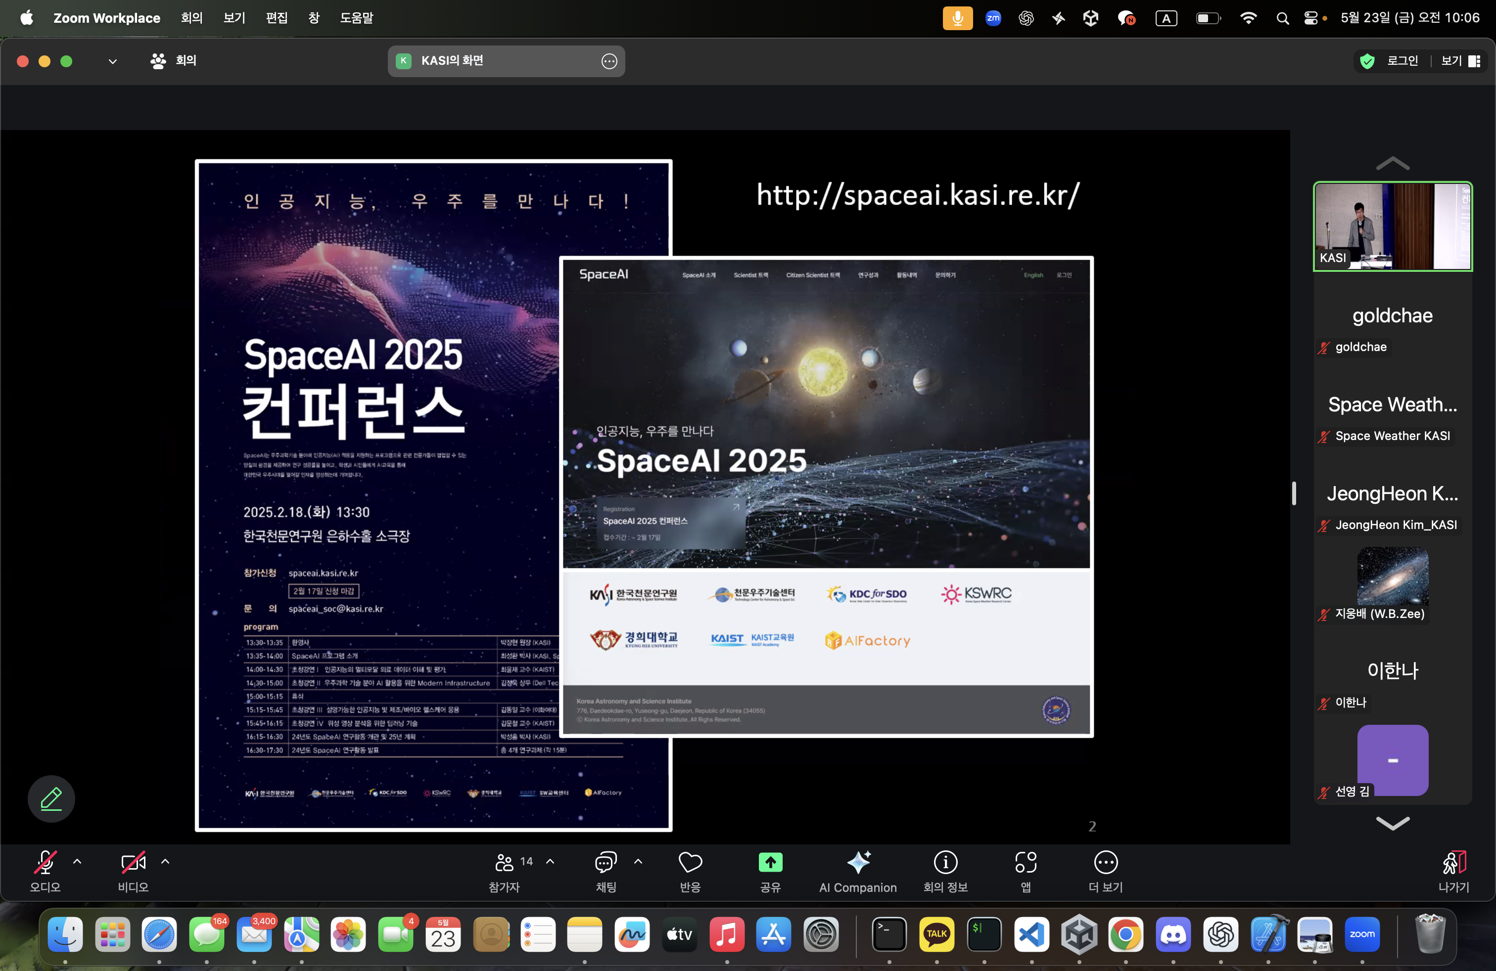The height and width of the screenshot is (971, 1496).
Task: Open the 보기 menu in menu bar
Action: [234, 18]
